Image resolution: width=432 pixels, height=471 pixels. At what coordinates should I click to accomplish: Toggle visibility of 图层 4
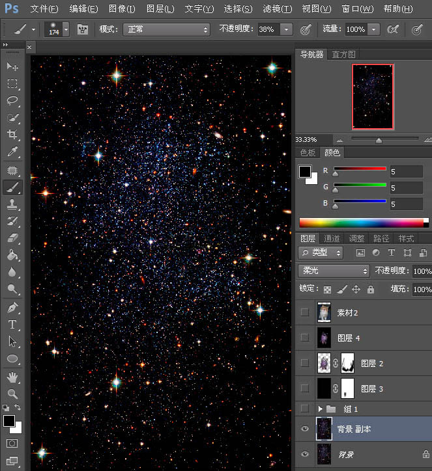click(304, 338)
